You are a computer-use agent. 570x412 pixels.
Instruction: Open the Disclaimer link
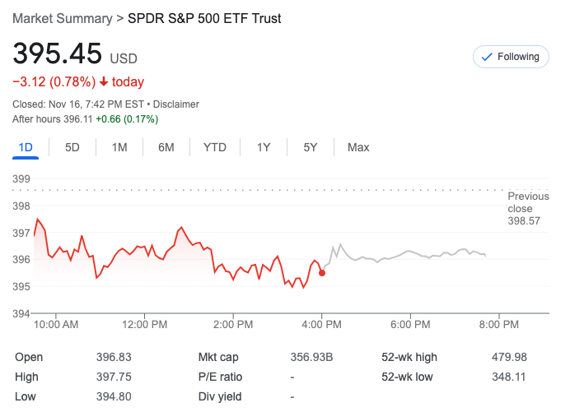[x=176, y=104]
